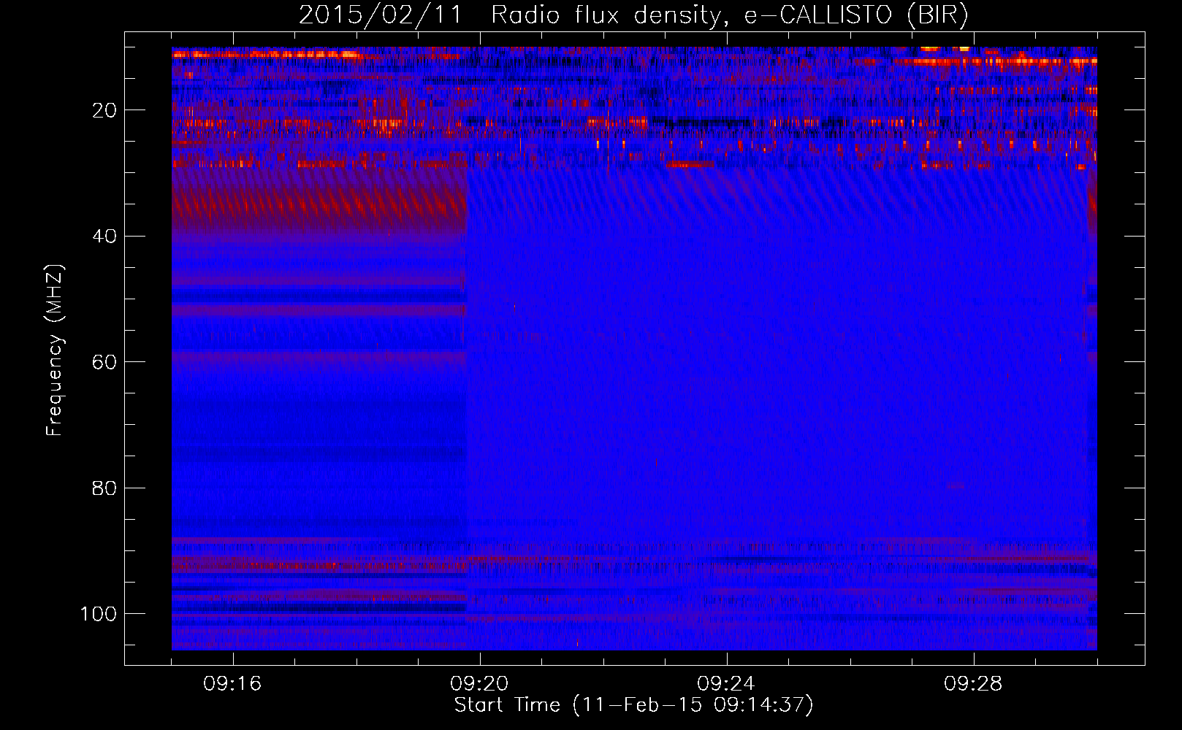This screenshot has width=1182, height=730.
Task: Click the 'Start Time (11-Feb-15 09:14:37)' x-axis label
Action: [x=633, y=705]
